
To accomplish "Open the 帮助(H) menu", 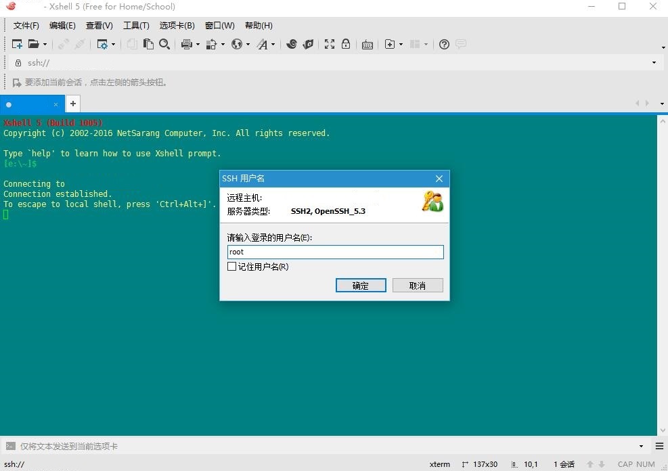I will [x=259, y=26].
